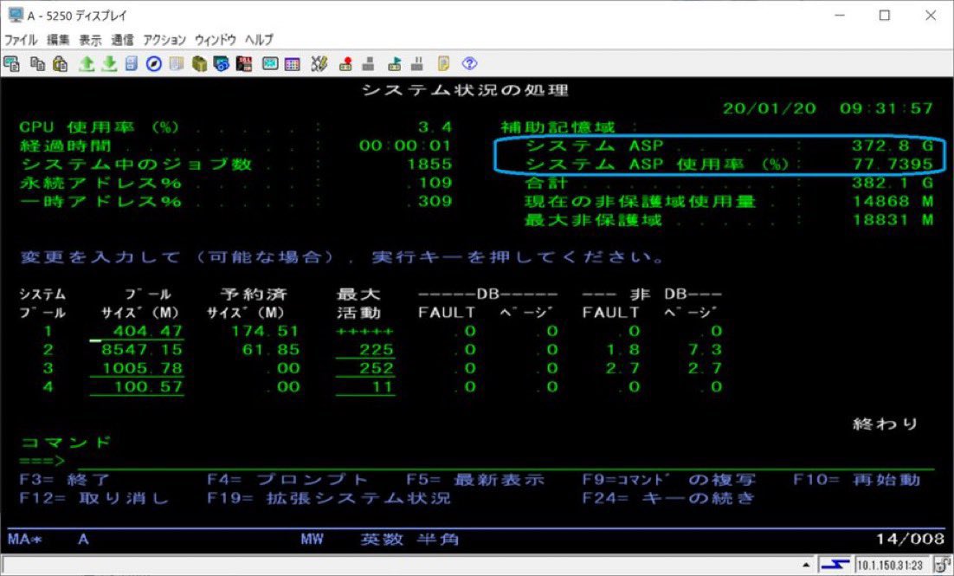
Task: Click the F24= キーの続き function key label
Action: [x=668, y=498]
